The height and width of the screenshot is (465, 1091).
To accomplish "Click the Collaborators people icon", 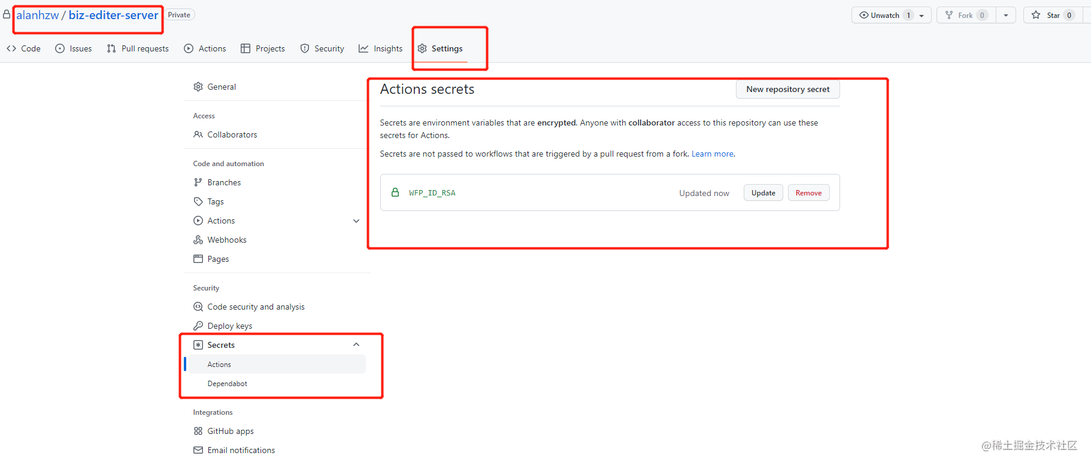I will click(x=198, y=134).
